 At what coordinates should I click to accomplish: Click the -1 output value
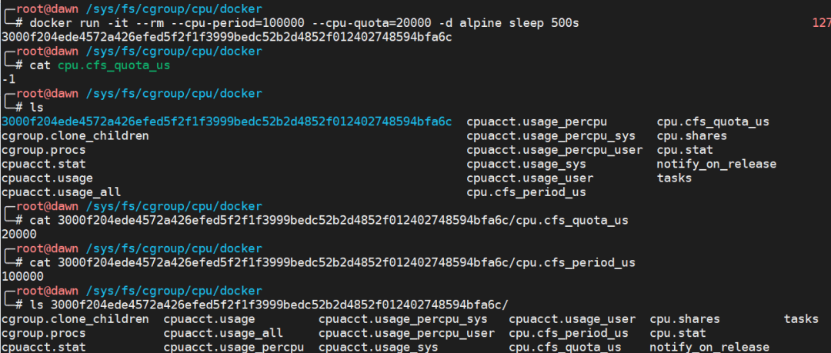point(8,79)
